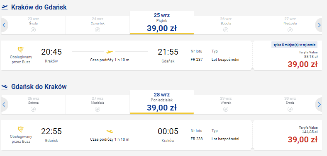Click the departing plane icon beside Kraków do Gdańsk

[x=5, y=7]
